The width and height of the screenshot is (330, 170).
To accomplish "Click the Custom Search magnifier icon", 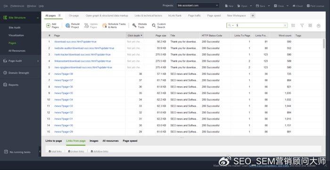I will pyautogui.click(x=154, y=25).
